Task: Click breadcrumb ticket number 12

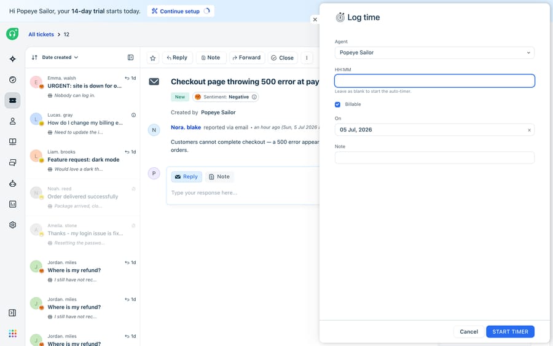Action: click(66, 34)
